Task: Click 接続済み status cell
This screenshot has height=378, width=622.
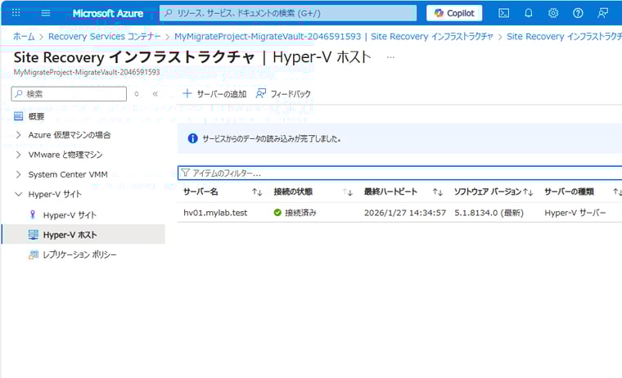Action: (295, 213)
